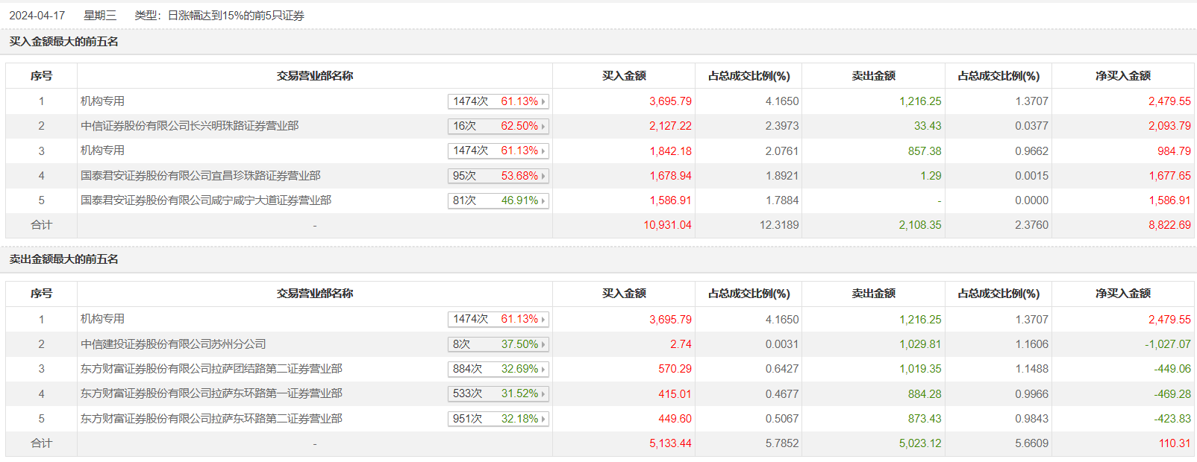This screenshot has width=1197, height=462.
Task: Click the sell-table total 5,133.44
Action: click(670, 443)
